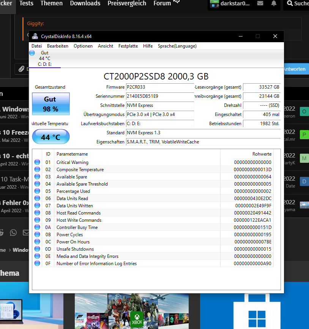Click the status circle for Error Information Log Entries
Image resolution: width=309 pixels, height=329 pixels.
point(37,263)
